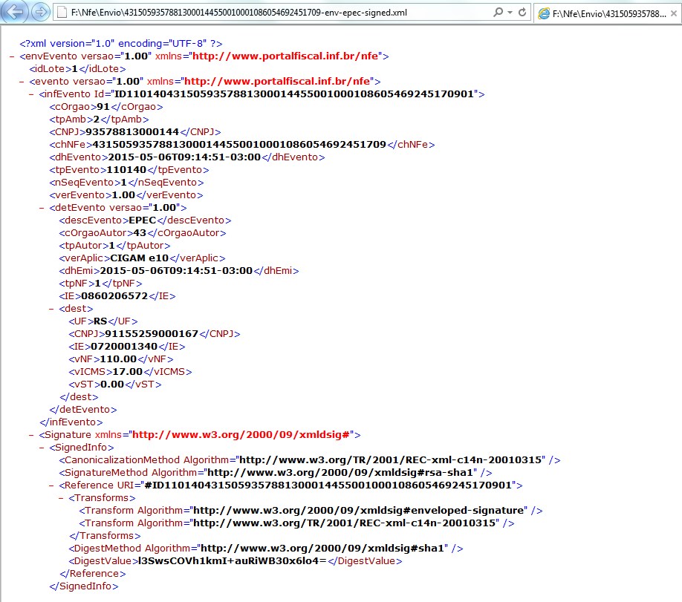
Task: Click the verAplic value CIGAM e10
Action: point(139,258)
